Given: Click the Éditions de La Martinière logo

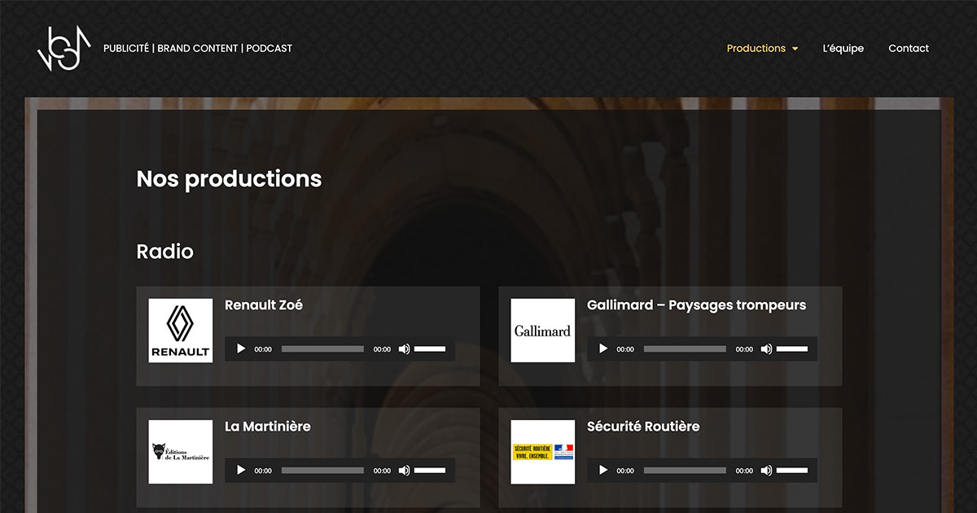Looking at the screenshot, I should point(180,452).
